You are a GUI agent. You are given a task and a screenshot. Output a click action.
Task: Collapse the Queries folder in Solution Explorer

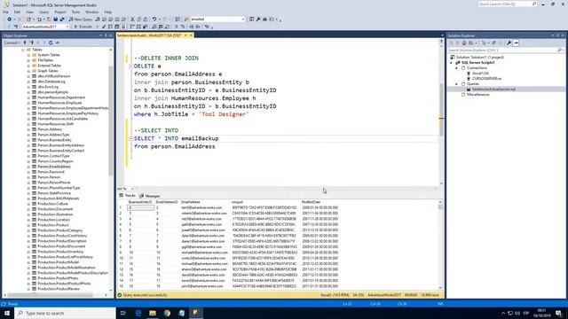pyautogui.click(x=457, y=84)
